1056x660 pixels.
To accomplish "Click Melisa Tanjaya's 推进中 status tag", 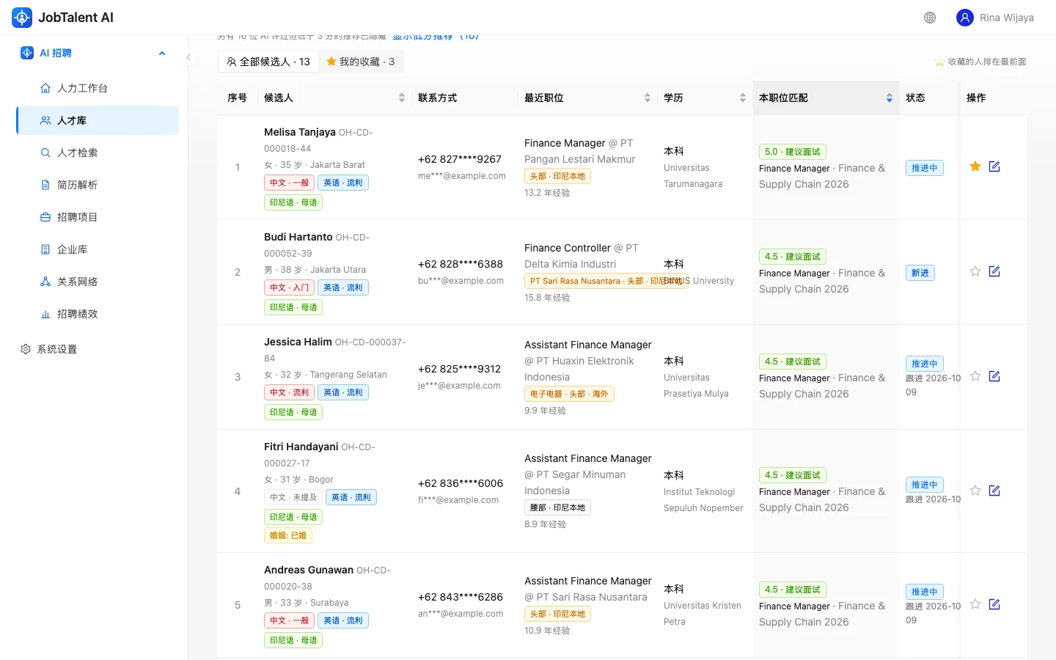I will 925,168.
